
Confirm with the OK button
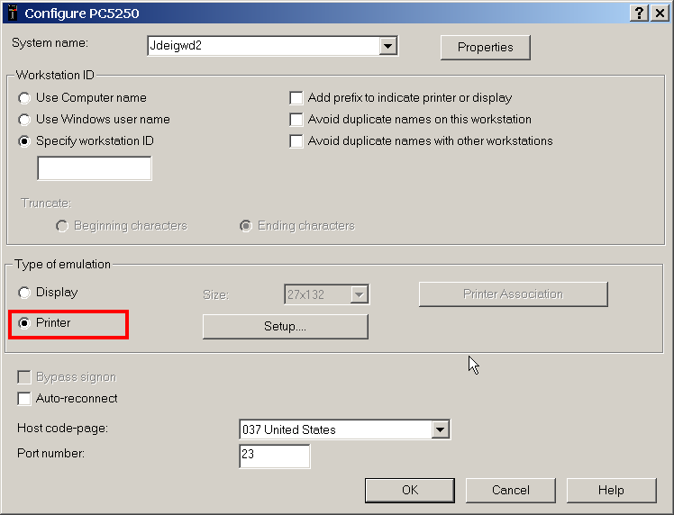410,490
